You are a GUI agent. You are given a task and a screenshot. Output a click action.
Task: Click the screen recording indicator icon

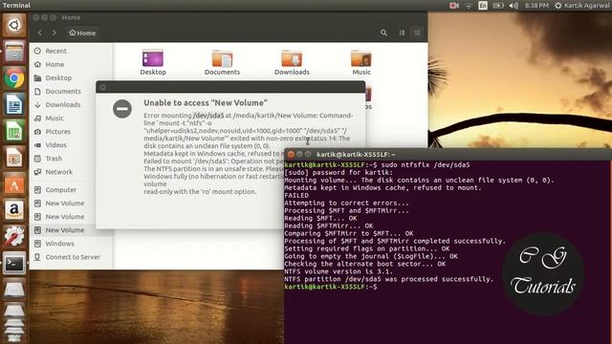(454, 6)
